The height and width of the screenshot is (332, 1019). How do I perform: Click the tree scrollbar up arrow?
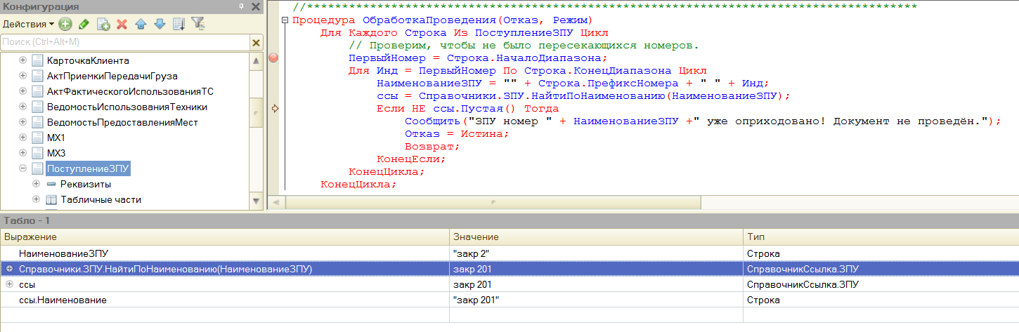pos(257,59)
